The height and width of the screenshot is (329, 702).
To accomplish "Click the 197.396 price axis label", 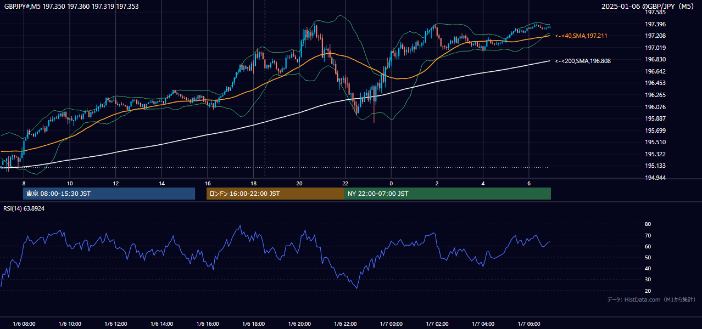I will (655, 24).
